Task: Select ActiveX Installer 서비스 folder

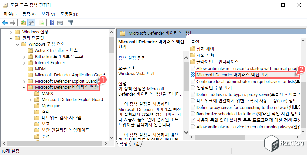Action: point(56,51)
